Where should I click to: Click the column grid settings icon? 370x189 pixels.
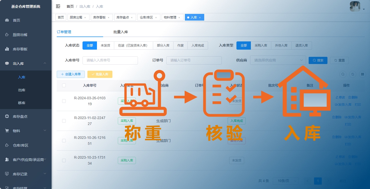click(x=363, y=74)
